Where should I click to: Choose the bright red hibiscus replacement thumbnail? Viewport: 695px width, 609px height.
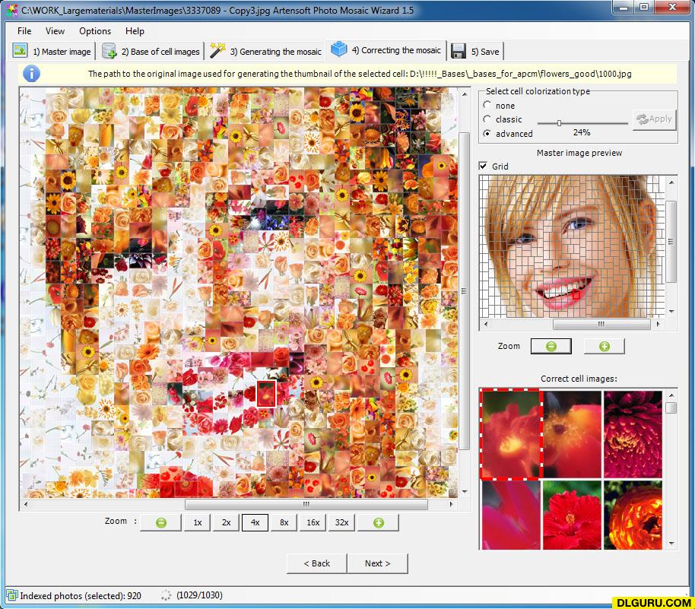click(x=572, y=515)
